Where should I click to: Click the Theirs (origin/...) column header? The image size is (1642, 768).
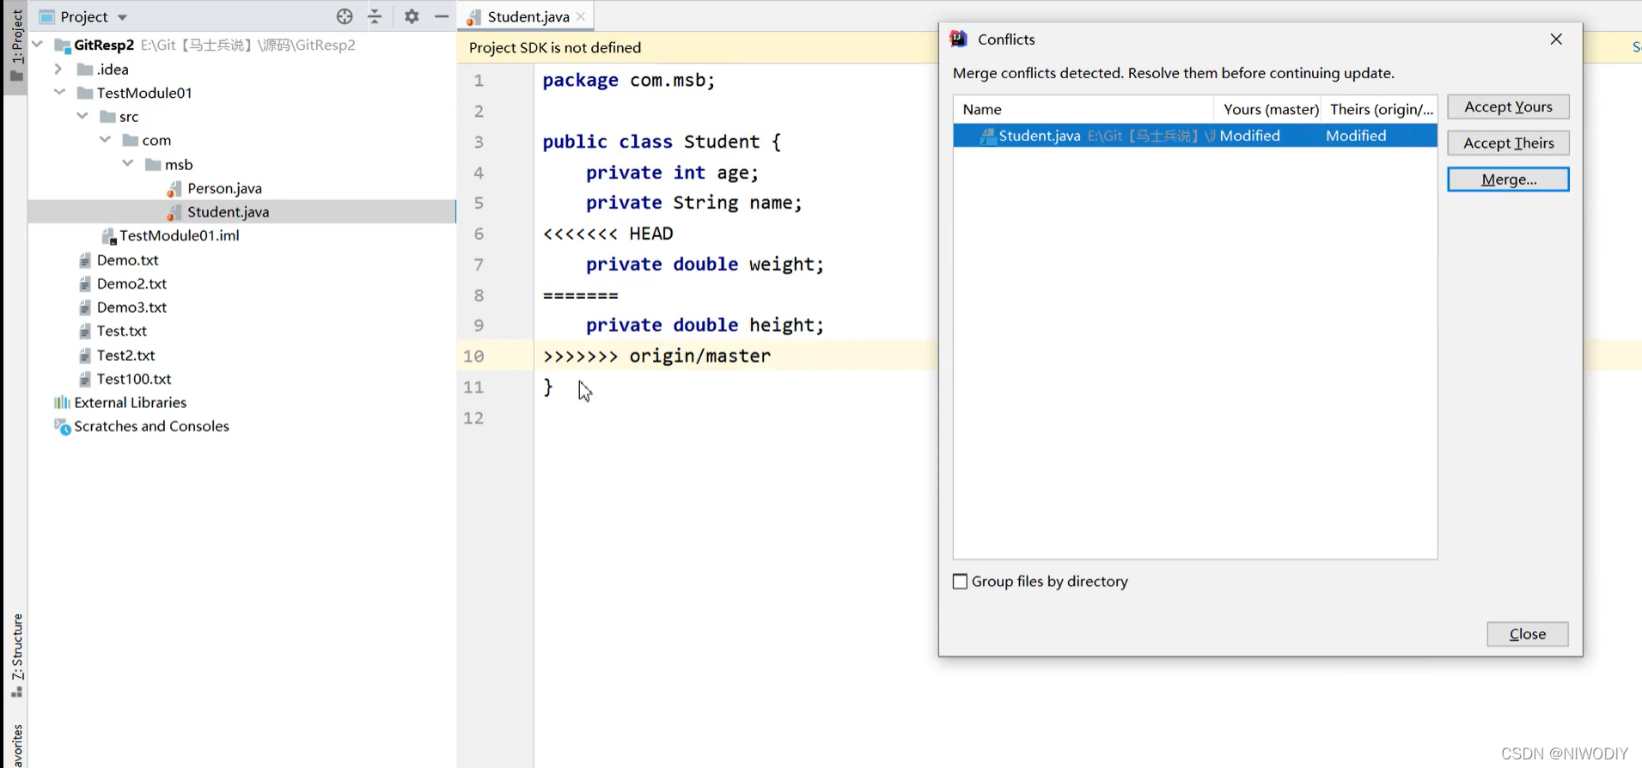click(1380, 109)
